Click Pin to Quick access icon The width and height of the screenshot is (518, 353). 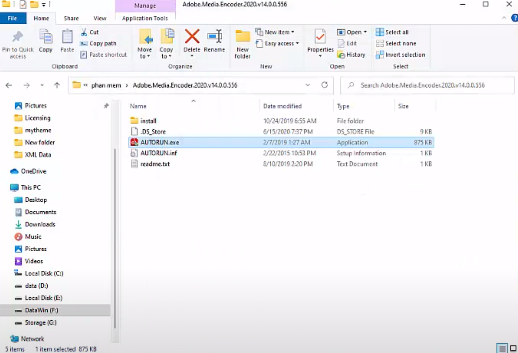(17, 37)
